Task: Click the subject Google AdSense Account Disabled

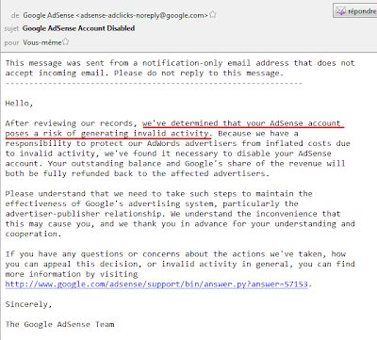Action: 78,28
